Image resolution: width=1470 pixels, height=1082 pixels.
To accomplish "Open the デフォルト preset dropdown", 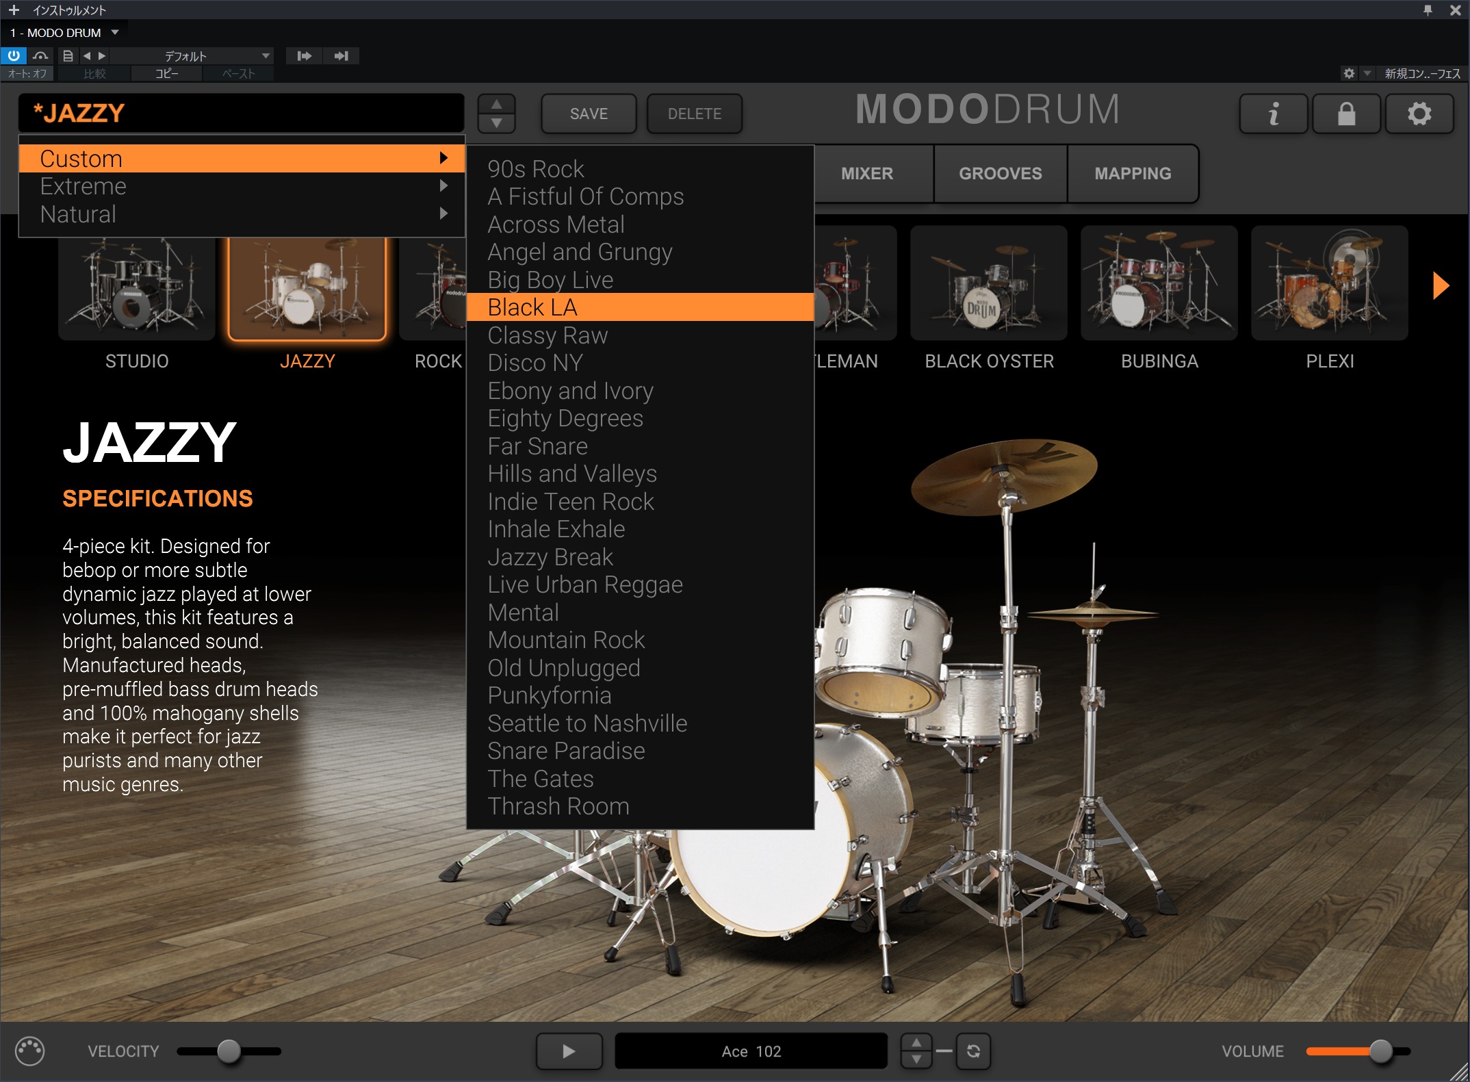I will click(192, 55).
